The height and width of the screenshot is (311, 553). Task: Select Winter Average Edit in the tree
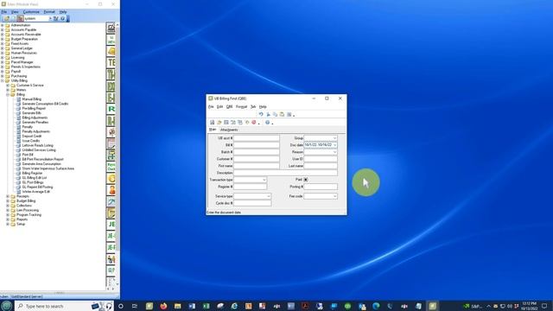tap(36, 192)
